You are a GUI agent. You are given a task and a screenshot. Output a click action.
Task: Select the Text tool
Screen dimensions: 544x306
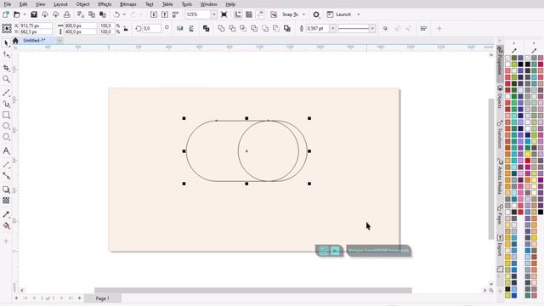click(x=6, y=150)
